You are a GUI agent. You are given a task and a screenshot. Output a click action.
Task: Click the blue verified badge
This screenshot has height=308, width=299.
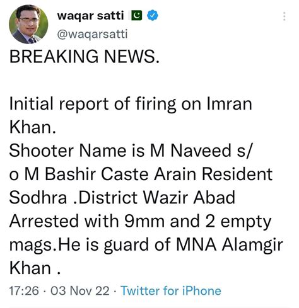click(153, 16)
